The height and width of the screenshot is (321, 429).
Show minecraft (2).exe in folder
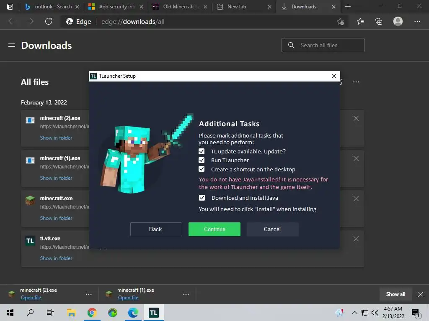coord(56,138)
